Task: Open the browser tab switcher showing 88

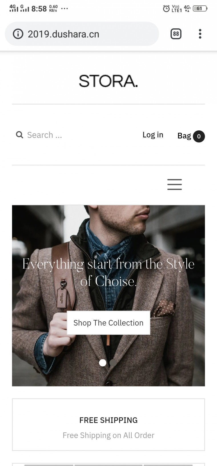Action: (x=176, y=34)
